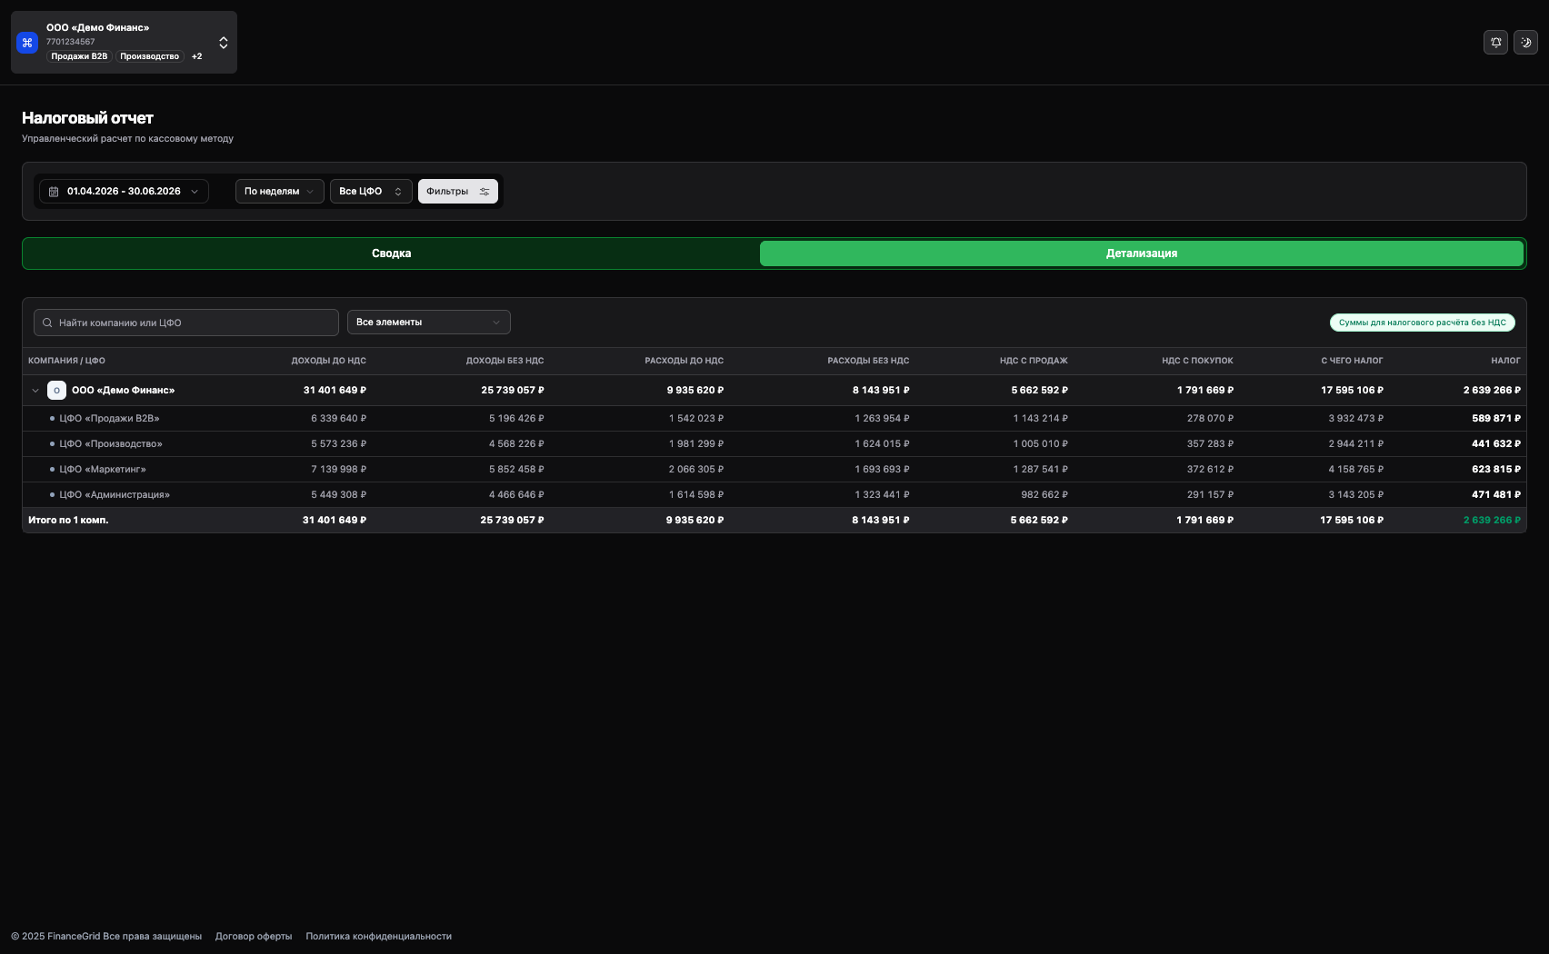This screenshot has height=954, width=1549.
Task: Open the «Все ЦФО» selector
Action: pyautogui.click(x=371, y=192)
